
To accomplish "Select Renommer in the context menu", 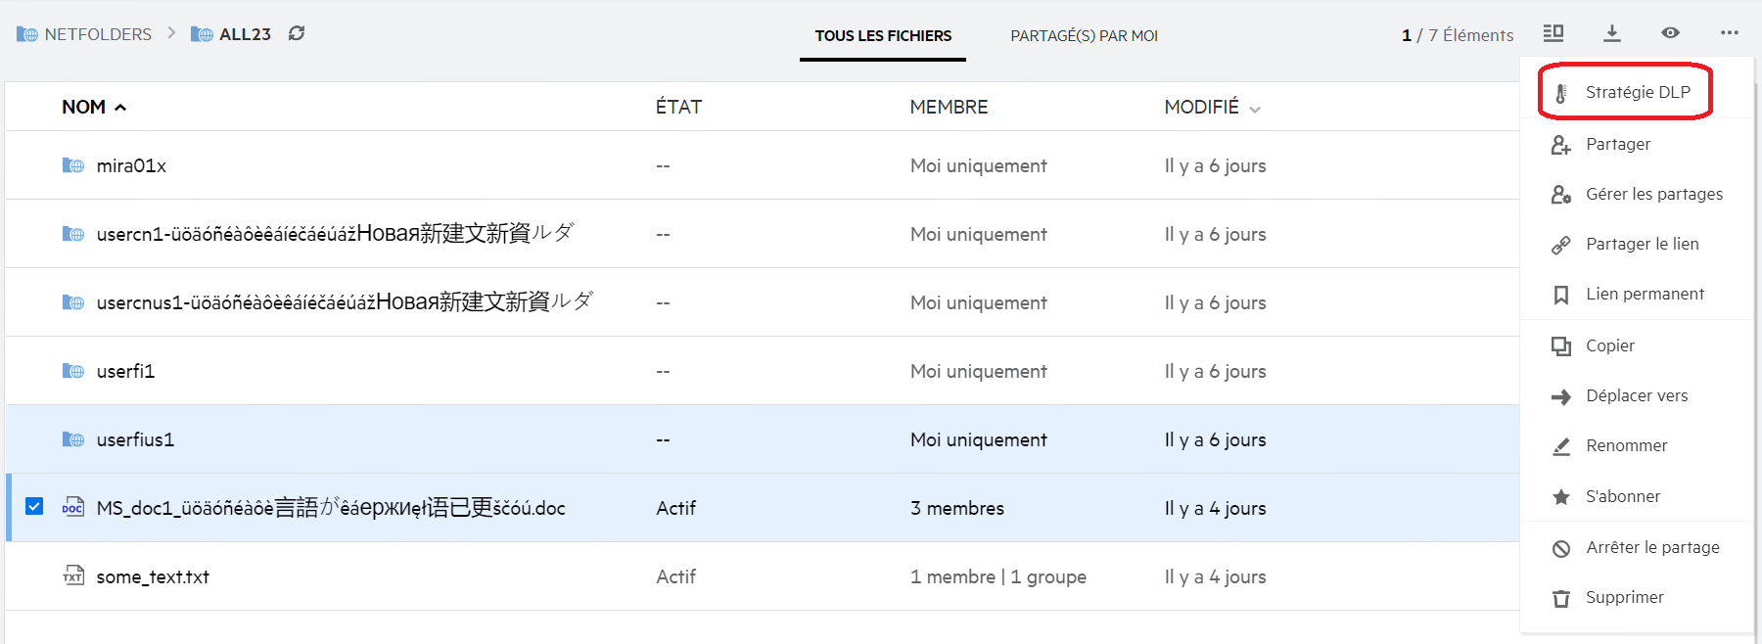I will coord(1626,445).
